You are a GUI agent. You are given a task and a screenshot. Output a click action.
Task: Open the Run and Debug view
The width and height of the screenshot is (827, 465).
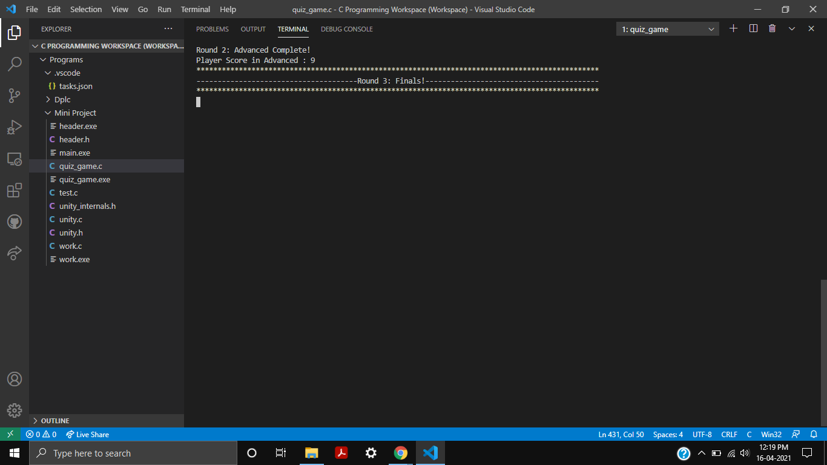(x=15, y=127)
